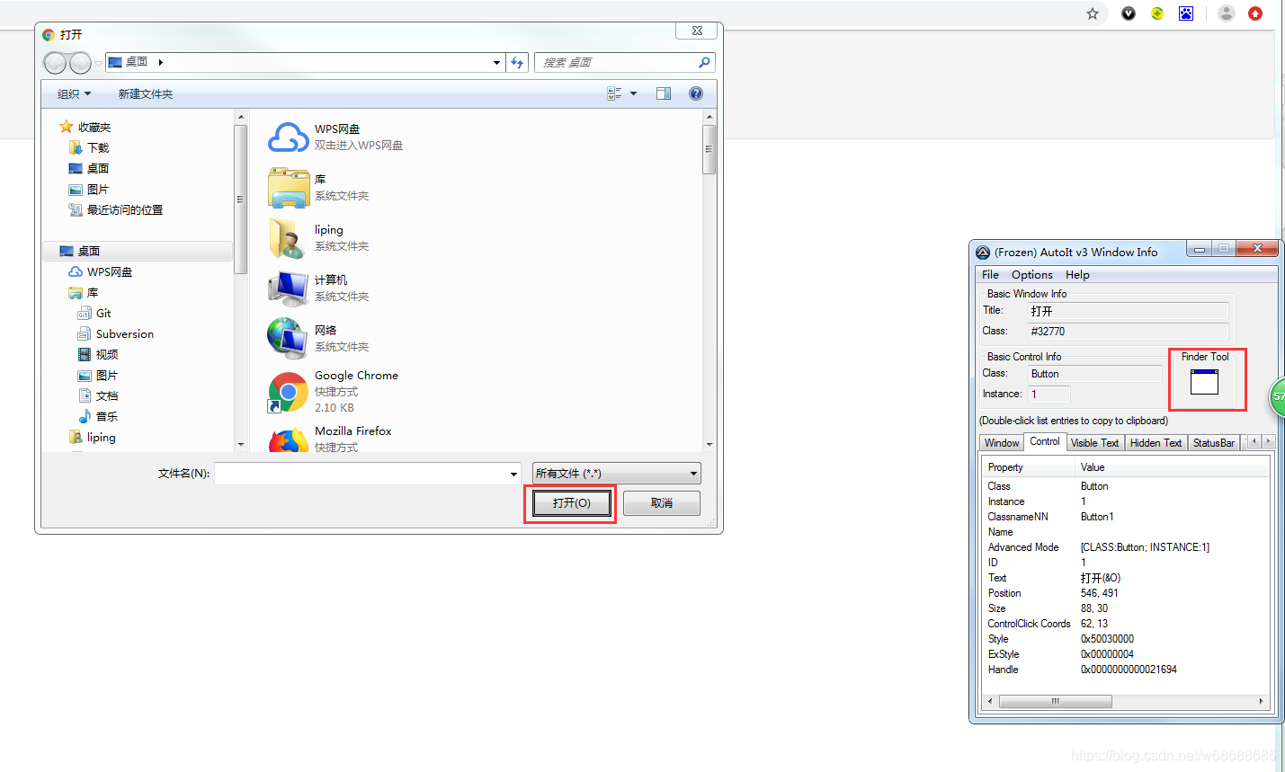The width and height of the screenshot is (1285, 772).
Task: Click the back navigation arrow in Open dialog
Action: (55, 62)
